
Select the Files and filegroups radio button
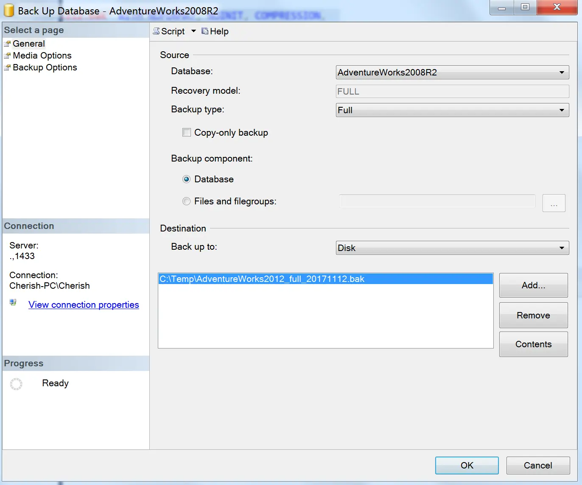pos(186,201)
